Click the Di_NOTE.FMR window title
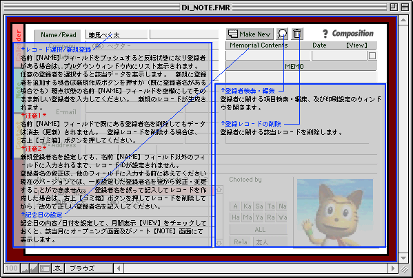This screenshot has width=413, height=278. [205, 8]
